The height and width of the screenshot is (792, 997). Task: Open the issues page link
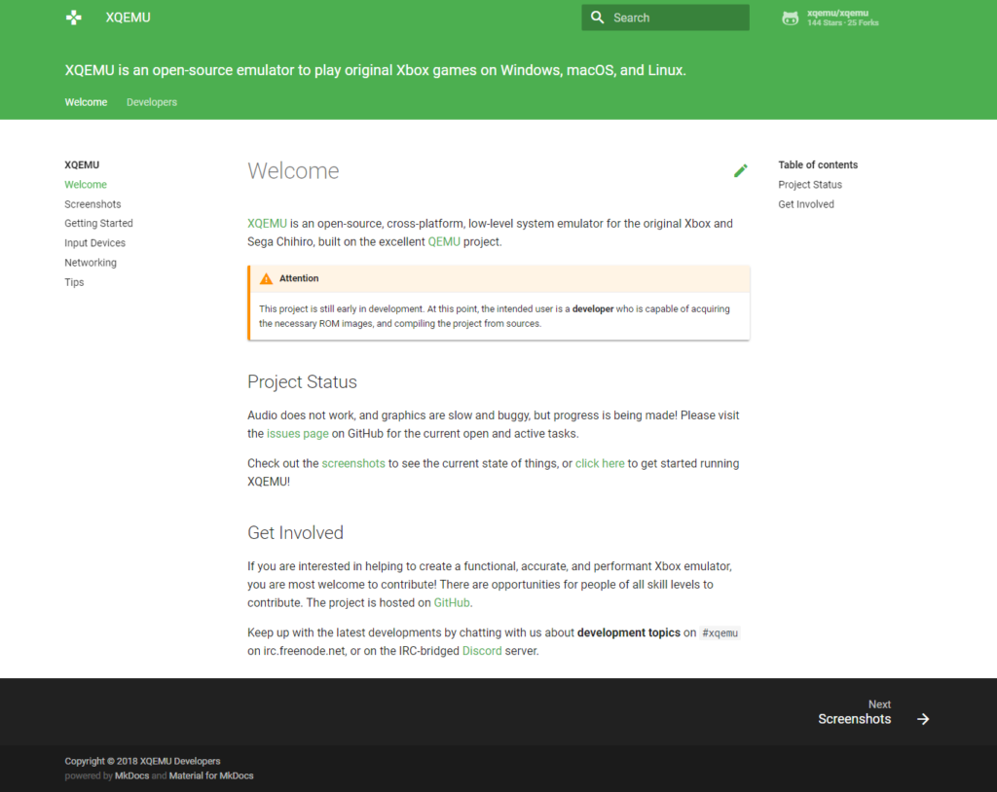click(x=298, y=434)
